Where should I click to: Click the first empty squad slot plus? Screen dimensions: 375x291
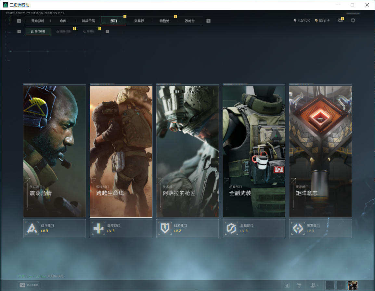click(x=330, y=285)
